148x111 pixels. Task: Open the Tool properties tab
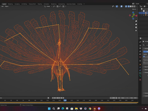140,42
